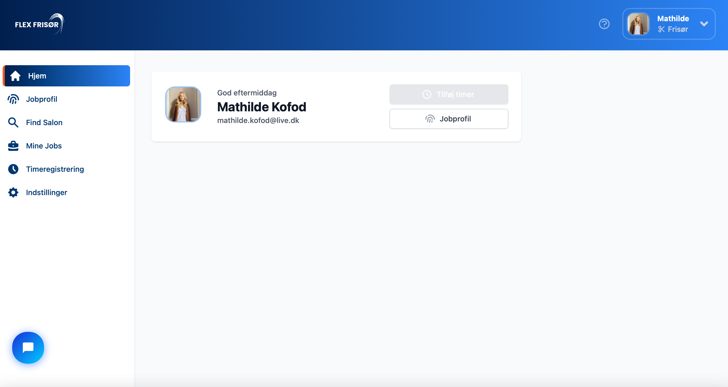Click the Timeregistrering clock icon
The height and width of the screenshot is (387, 728).
click(14, 169)
